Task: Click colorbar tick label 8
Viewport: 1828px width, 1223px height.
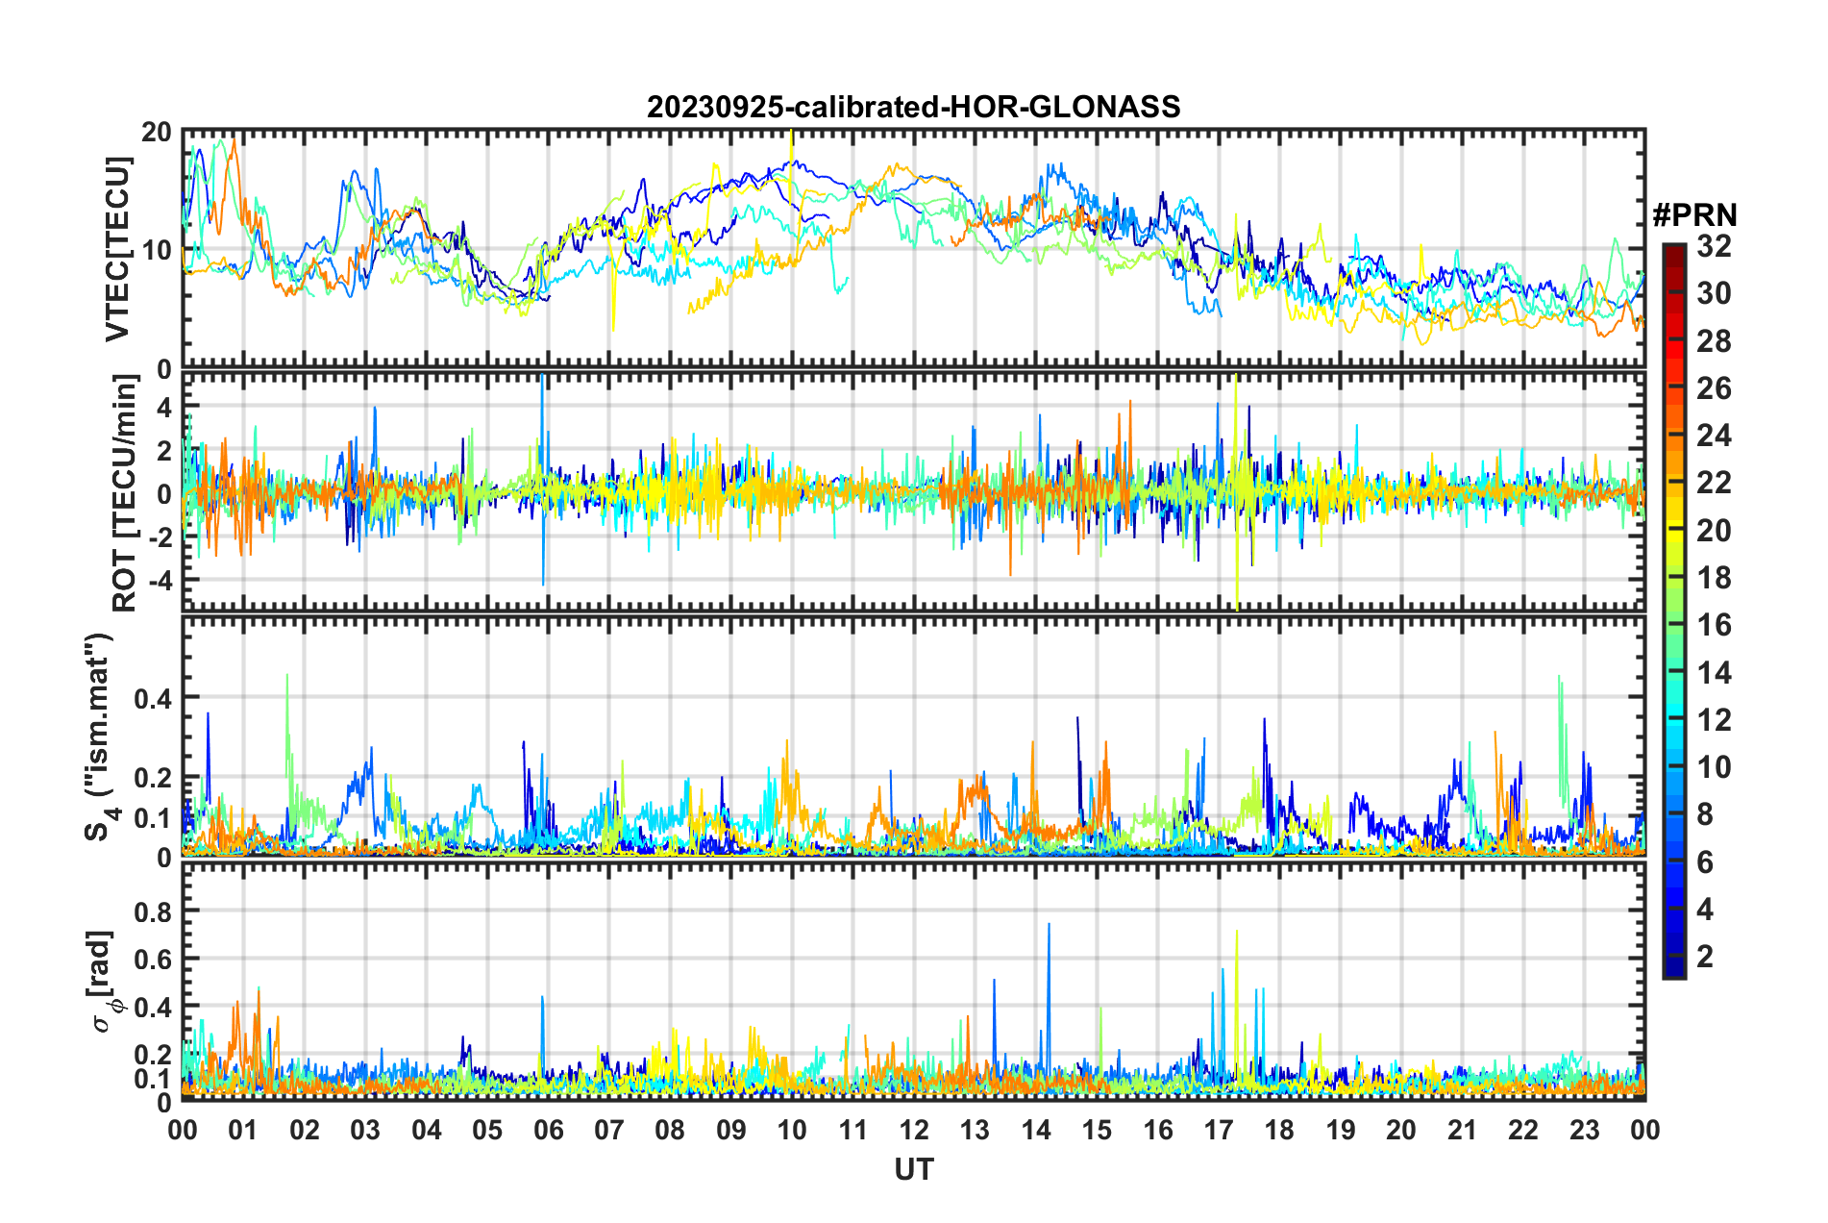Action: (1705, 814)
